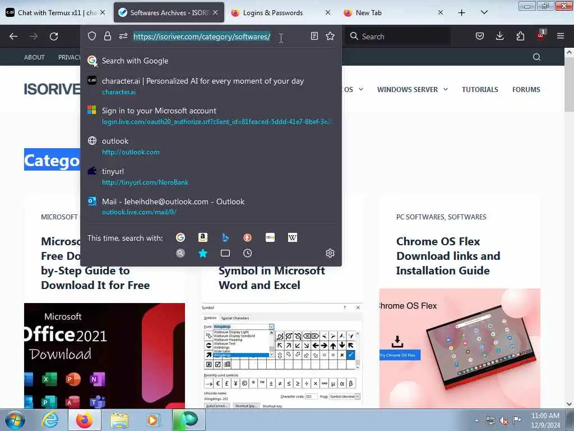Save page to Pocket
The height and width of the screenshot is (431, 574).
480,36
